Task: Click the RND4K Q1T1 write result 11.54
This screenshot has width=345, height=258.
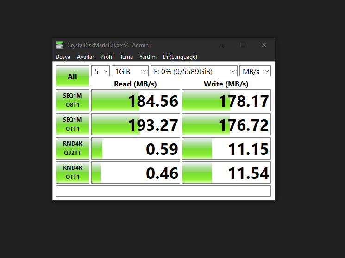Action: (226, 172)
